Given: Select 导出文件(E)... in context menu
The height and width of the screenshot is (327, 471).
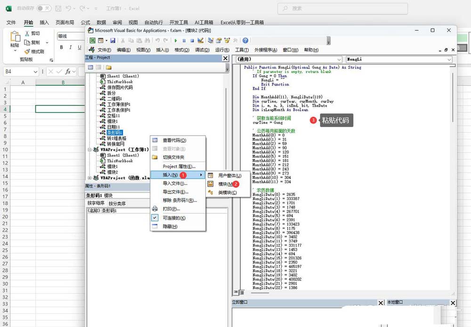Looking at the screenshot, I should coord(178,192).
